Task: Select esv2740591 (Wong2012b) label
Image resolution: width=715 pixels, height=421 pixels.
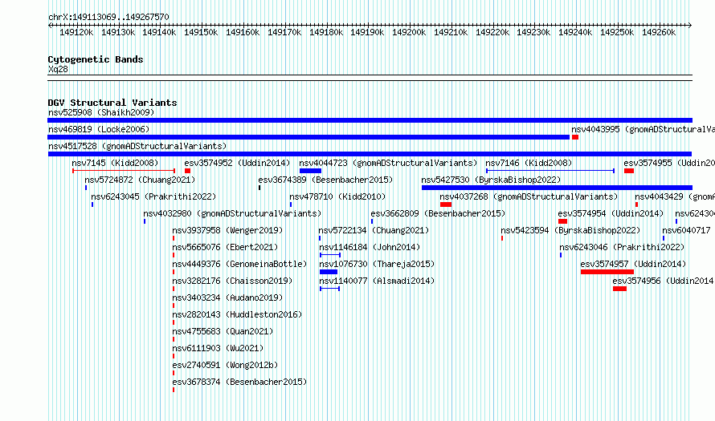Action: point(225,365)
